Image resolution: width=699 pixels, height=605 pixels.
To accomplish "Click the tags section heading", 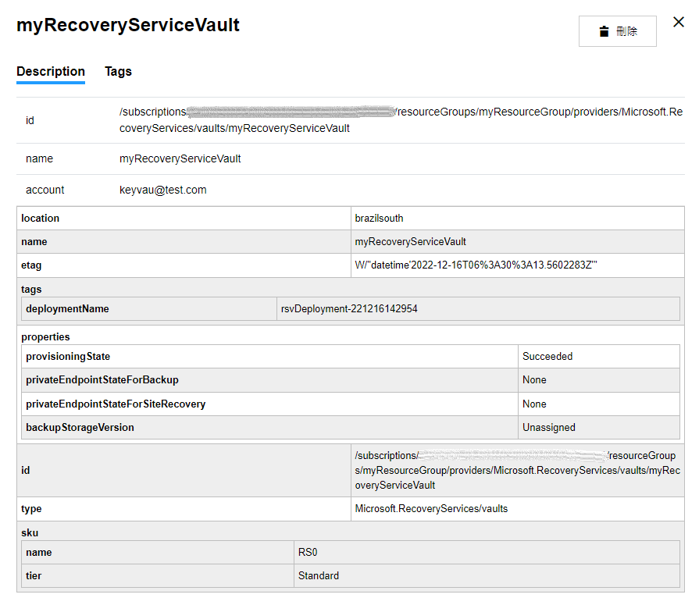I will coord(31,290).
